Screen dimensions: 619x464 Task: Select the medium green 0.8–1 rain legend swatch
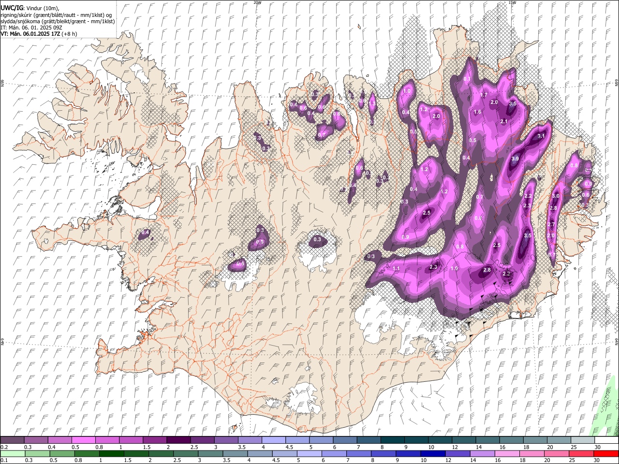pos(87,453)
